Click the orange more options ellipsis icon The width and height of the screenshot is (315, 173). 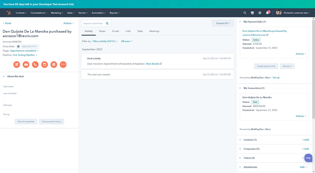[x=63, y=64]
